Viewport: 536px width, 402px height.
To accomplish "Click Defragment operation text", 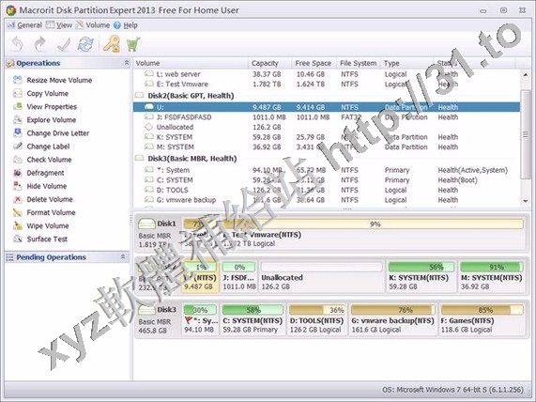I will click(x=45, y=173).
